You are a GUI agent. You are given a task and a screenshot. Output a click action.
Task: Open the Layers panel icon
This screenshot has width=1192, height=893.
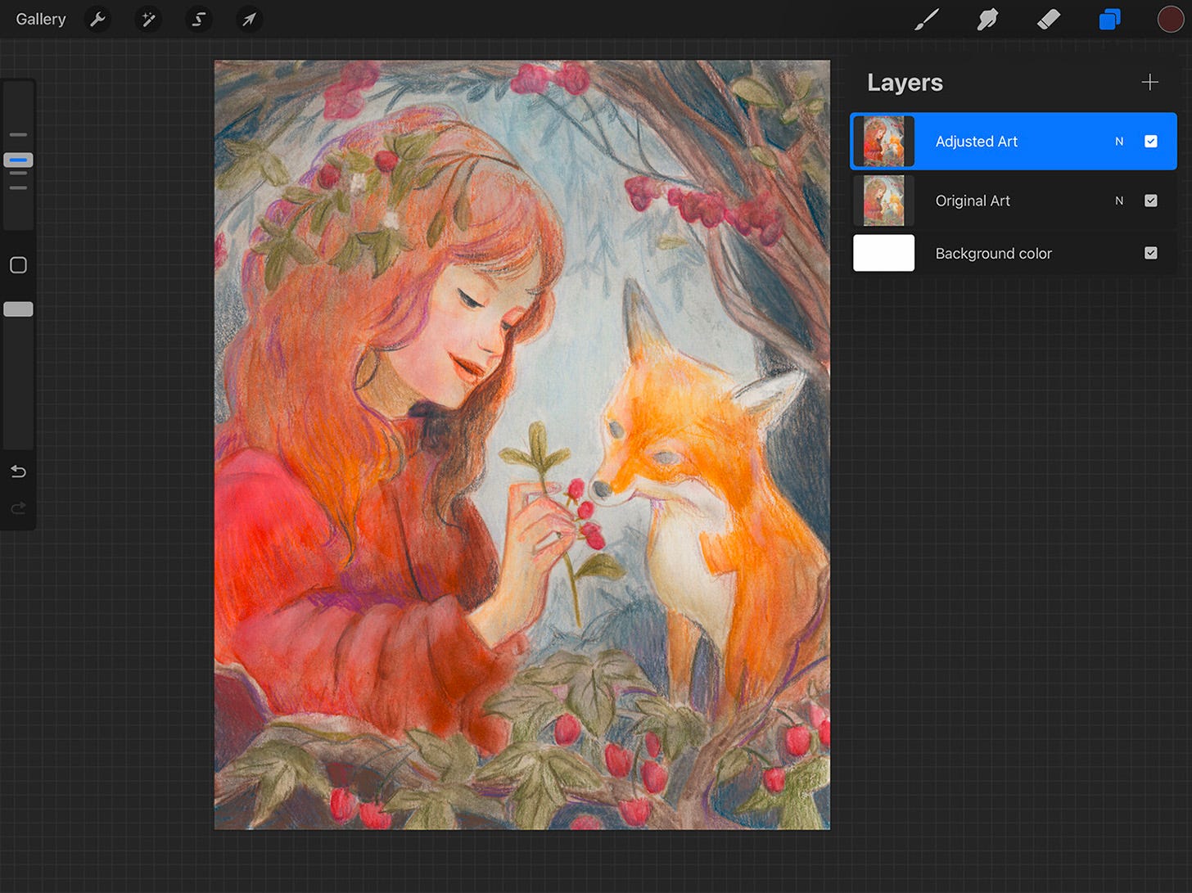click(x=1109, y=19)
